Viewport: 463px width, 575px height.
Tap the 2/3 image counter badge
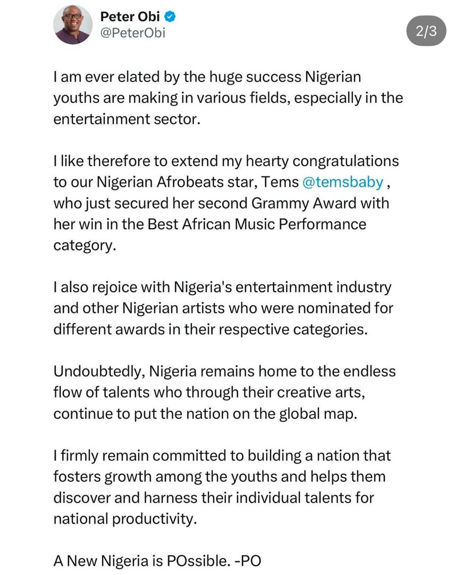426,31
